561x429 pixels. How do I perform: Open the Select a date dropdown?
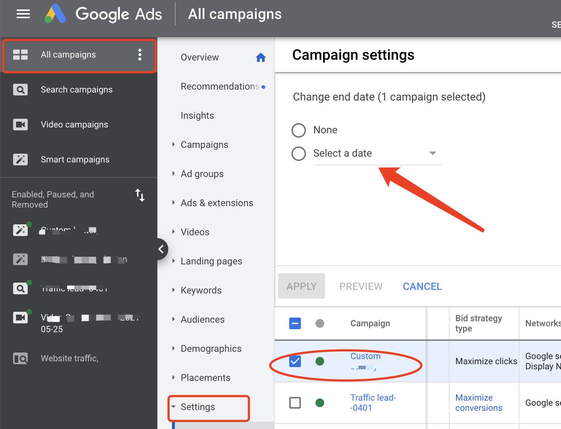coord(377,153)
